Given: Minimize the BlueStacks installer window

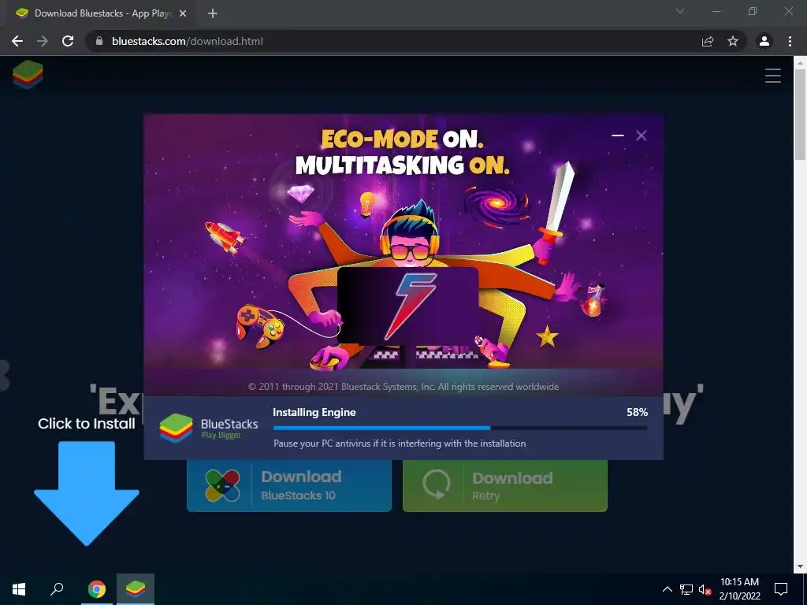Looking at the screenshot, I should point(618,135).
